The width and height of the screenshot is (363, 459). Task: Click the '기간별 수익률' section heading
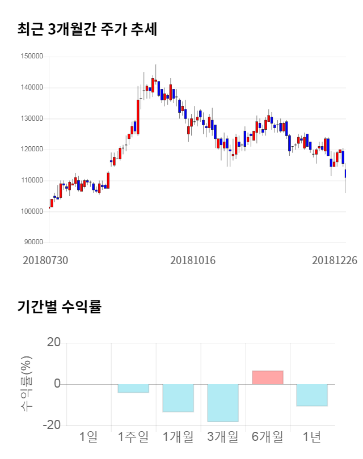pyautogui.click(x=59, y=307)
